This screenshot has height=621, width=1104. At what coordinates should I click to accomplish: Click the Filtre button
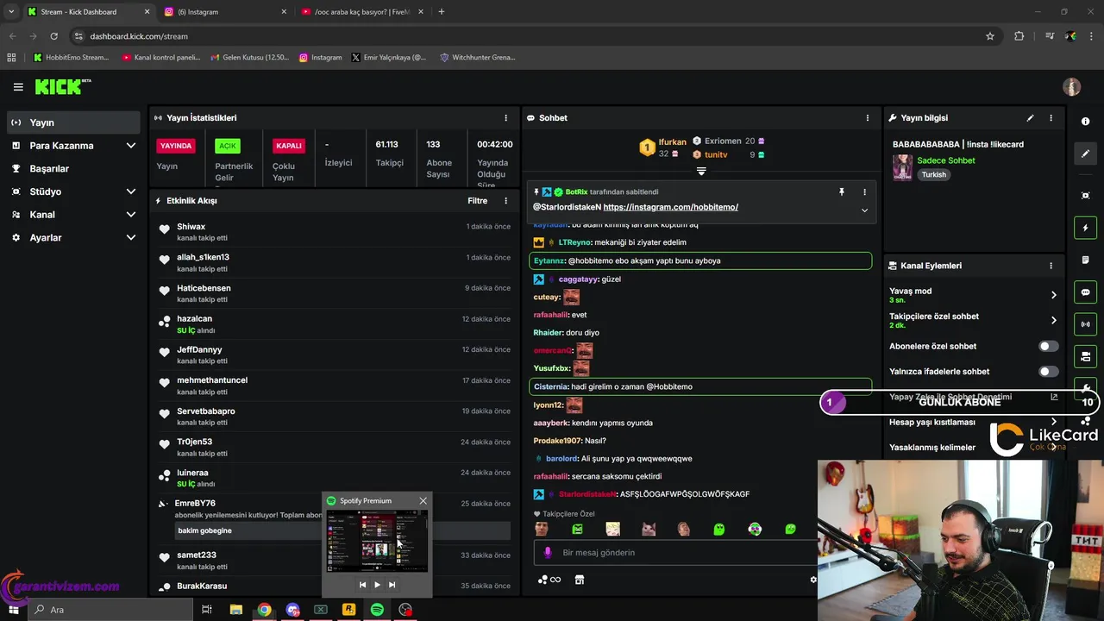477,201
